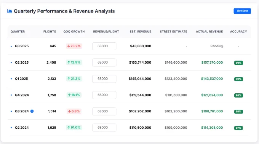259x144 pixels.
Task: Click street estimate $146,600,000
Action: [176, 62]
